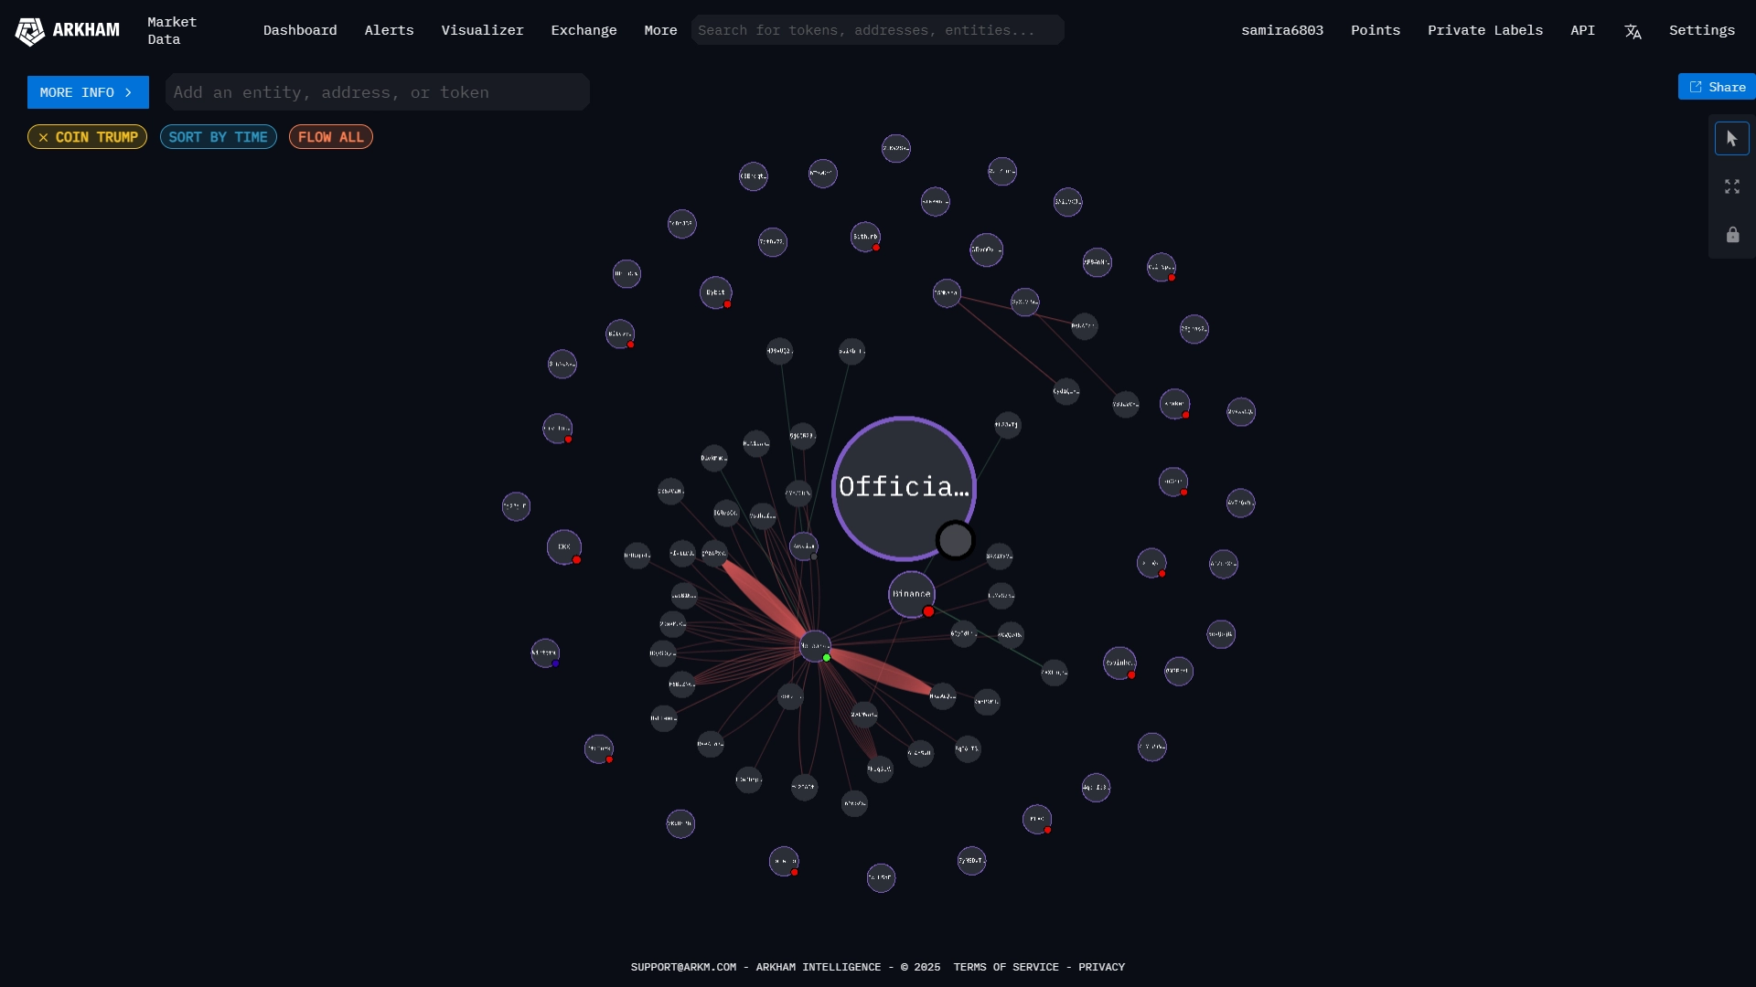Screen dimensions: 1756x987
Task: Open the Exchange menu item
Action: tap(584, 30)
